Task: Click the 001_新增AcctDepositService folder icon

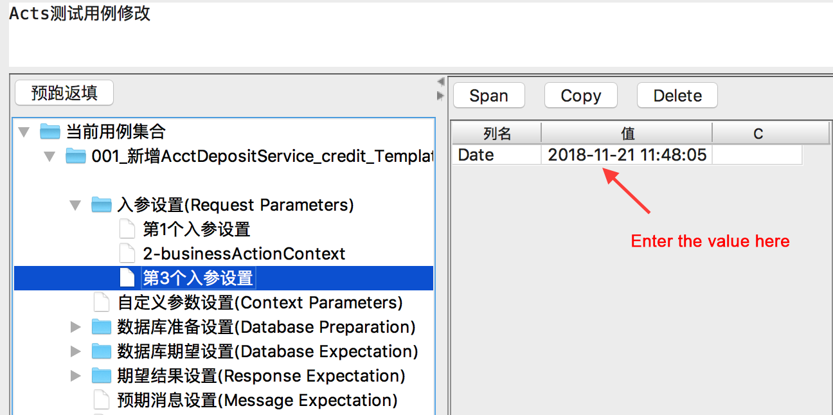Action: click(x=76, y=156)
